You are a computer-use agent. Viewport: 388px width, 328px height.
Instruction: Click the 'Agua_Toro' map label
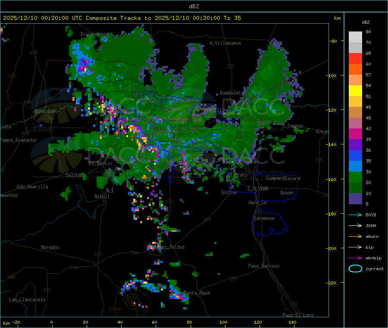point(46,111)
